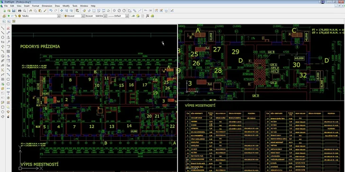Click the third icon in the third toolbar row
Viewport: 345px width, 172px height.
click(x=14, y=21)
